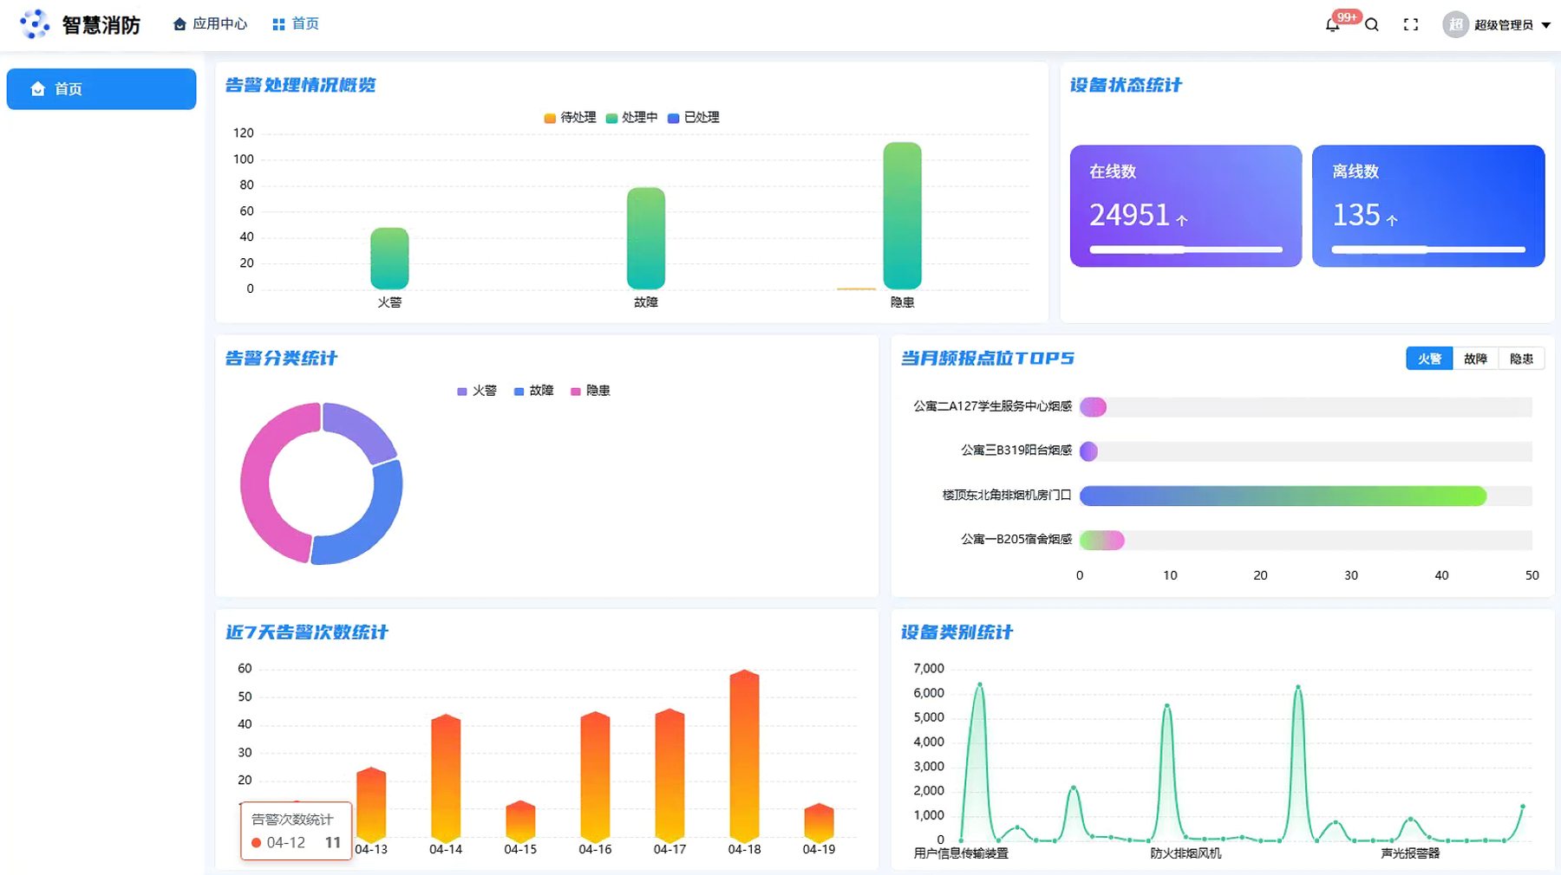1561x875 pixels.
Task: Click the sidebar 首页 house icon
Action: pos(37,88)
